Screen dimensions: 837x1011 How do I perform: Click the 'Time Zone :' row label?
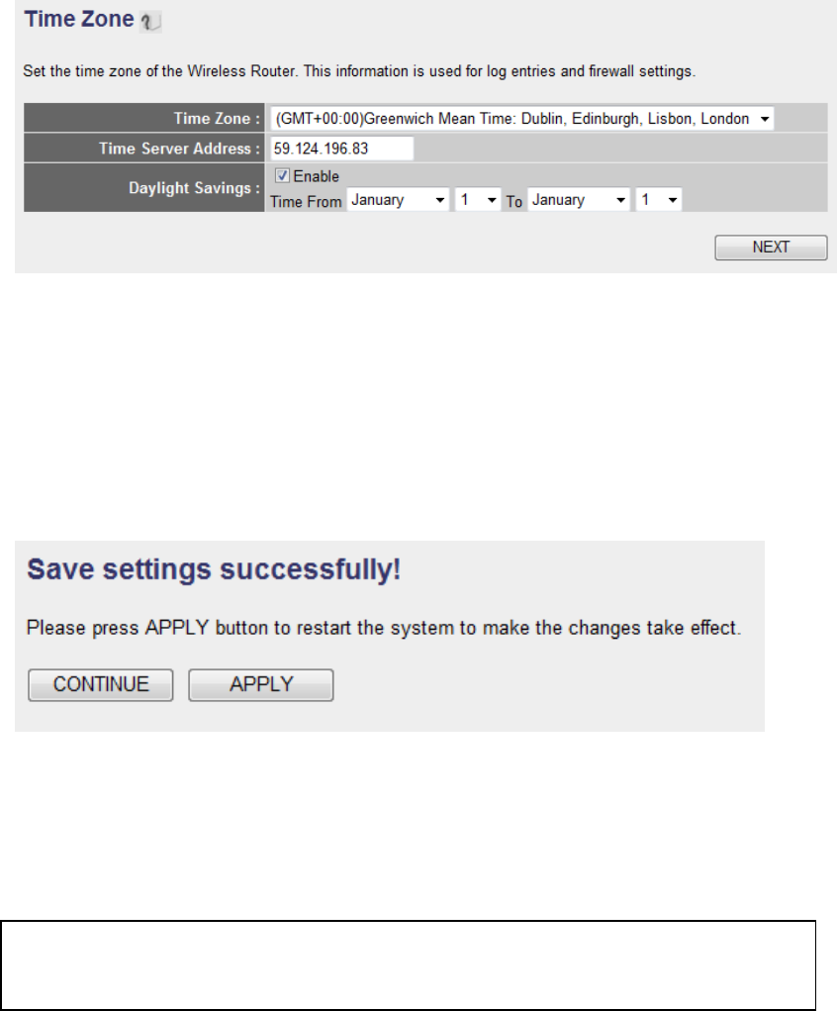[x=217, y=119]
